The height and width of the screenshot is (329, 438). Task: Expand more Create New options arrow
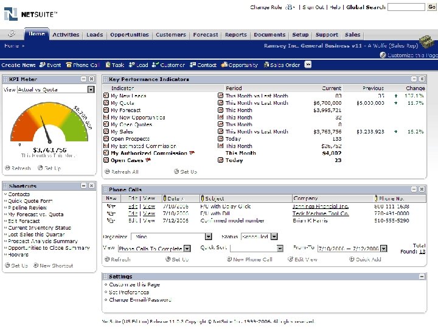(x=308, y=65)
